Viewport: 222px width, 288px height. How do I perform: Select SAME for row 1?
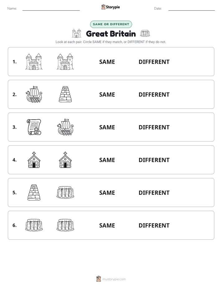pos(107,62)
